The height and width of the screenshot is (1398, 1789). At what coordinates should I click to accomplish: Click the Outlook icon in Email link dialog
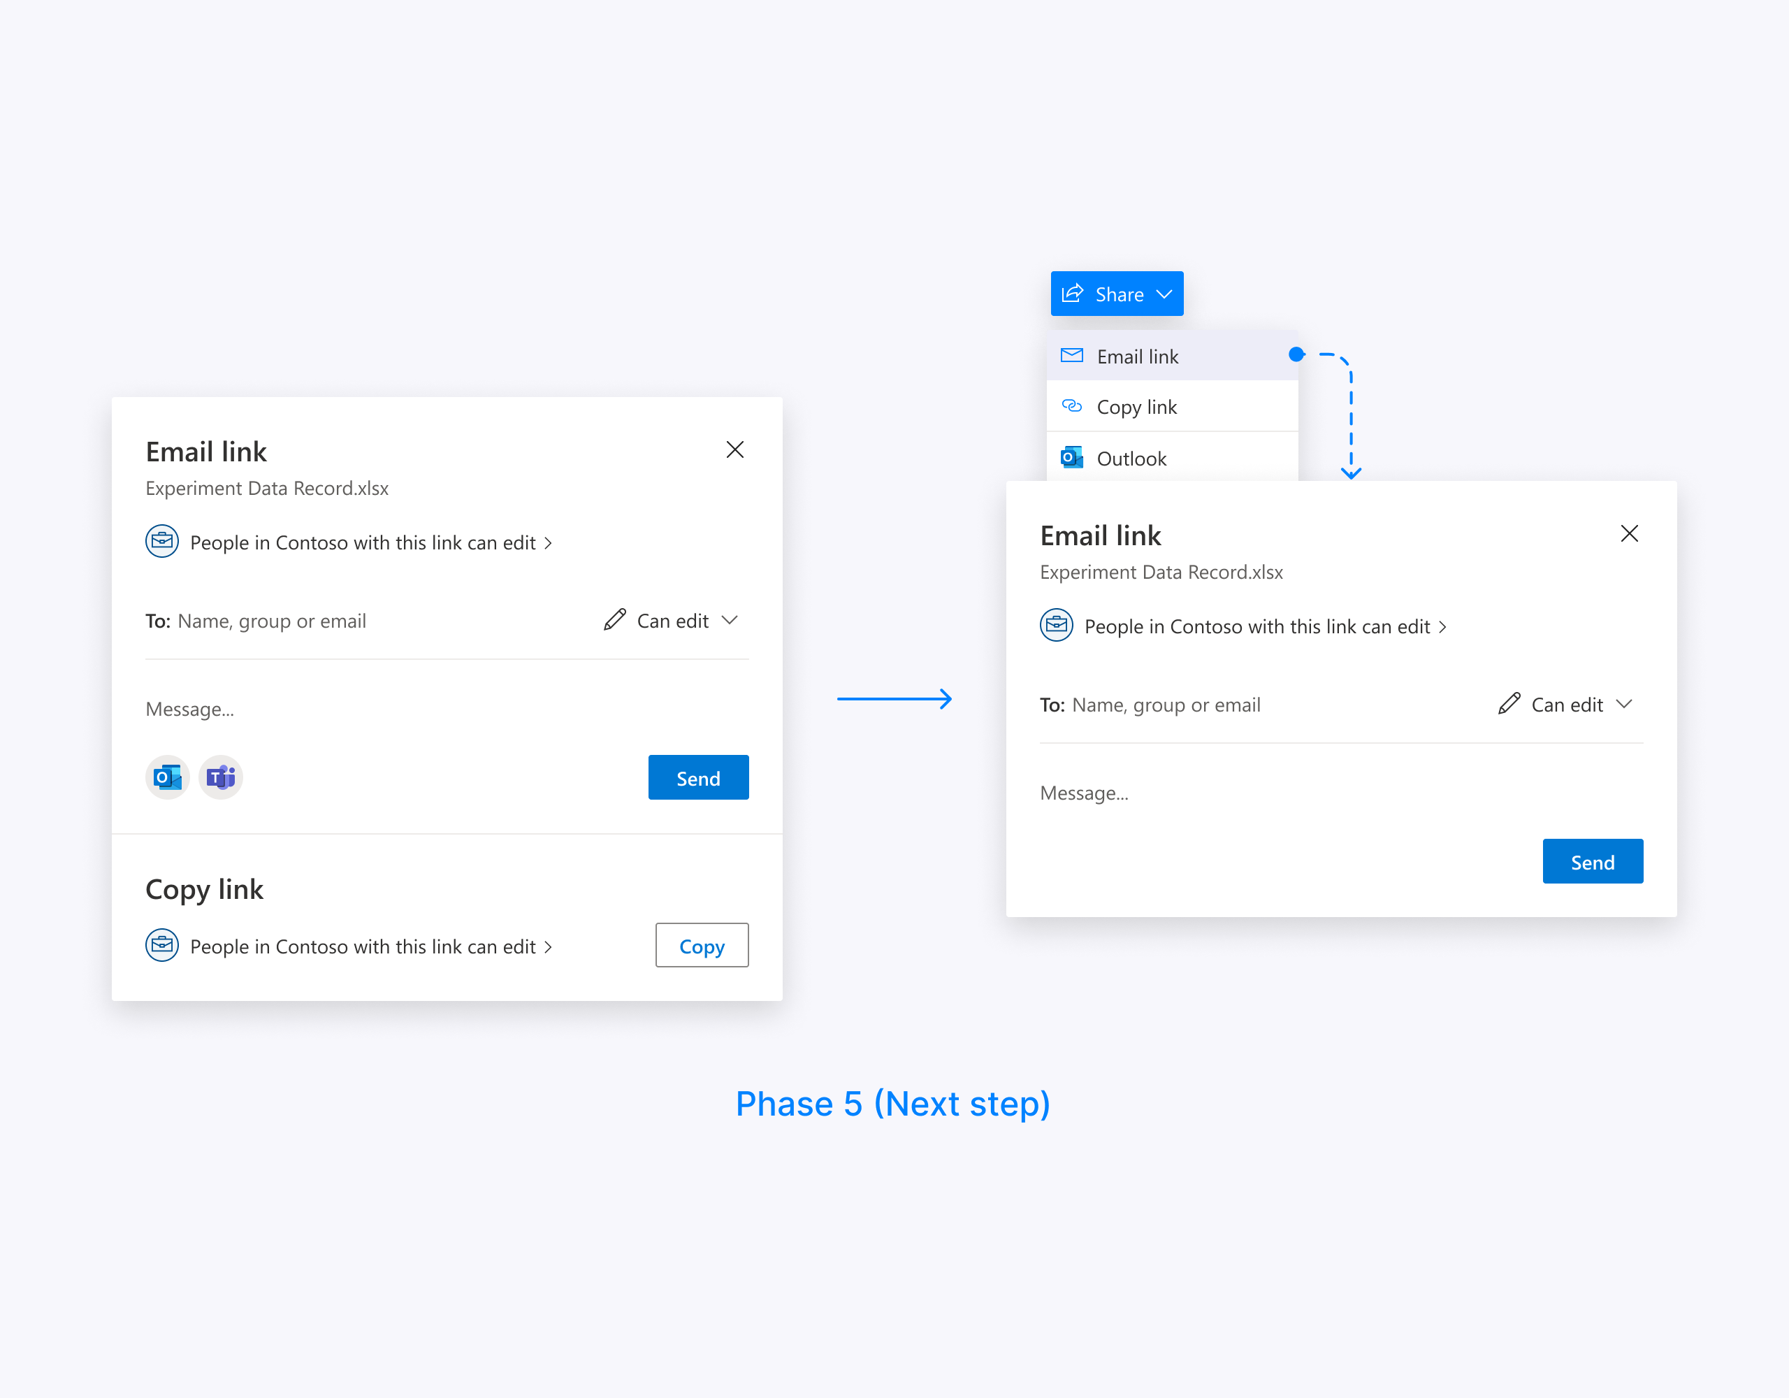point(167,777)
